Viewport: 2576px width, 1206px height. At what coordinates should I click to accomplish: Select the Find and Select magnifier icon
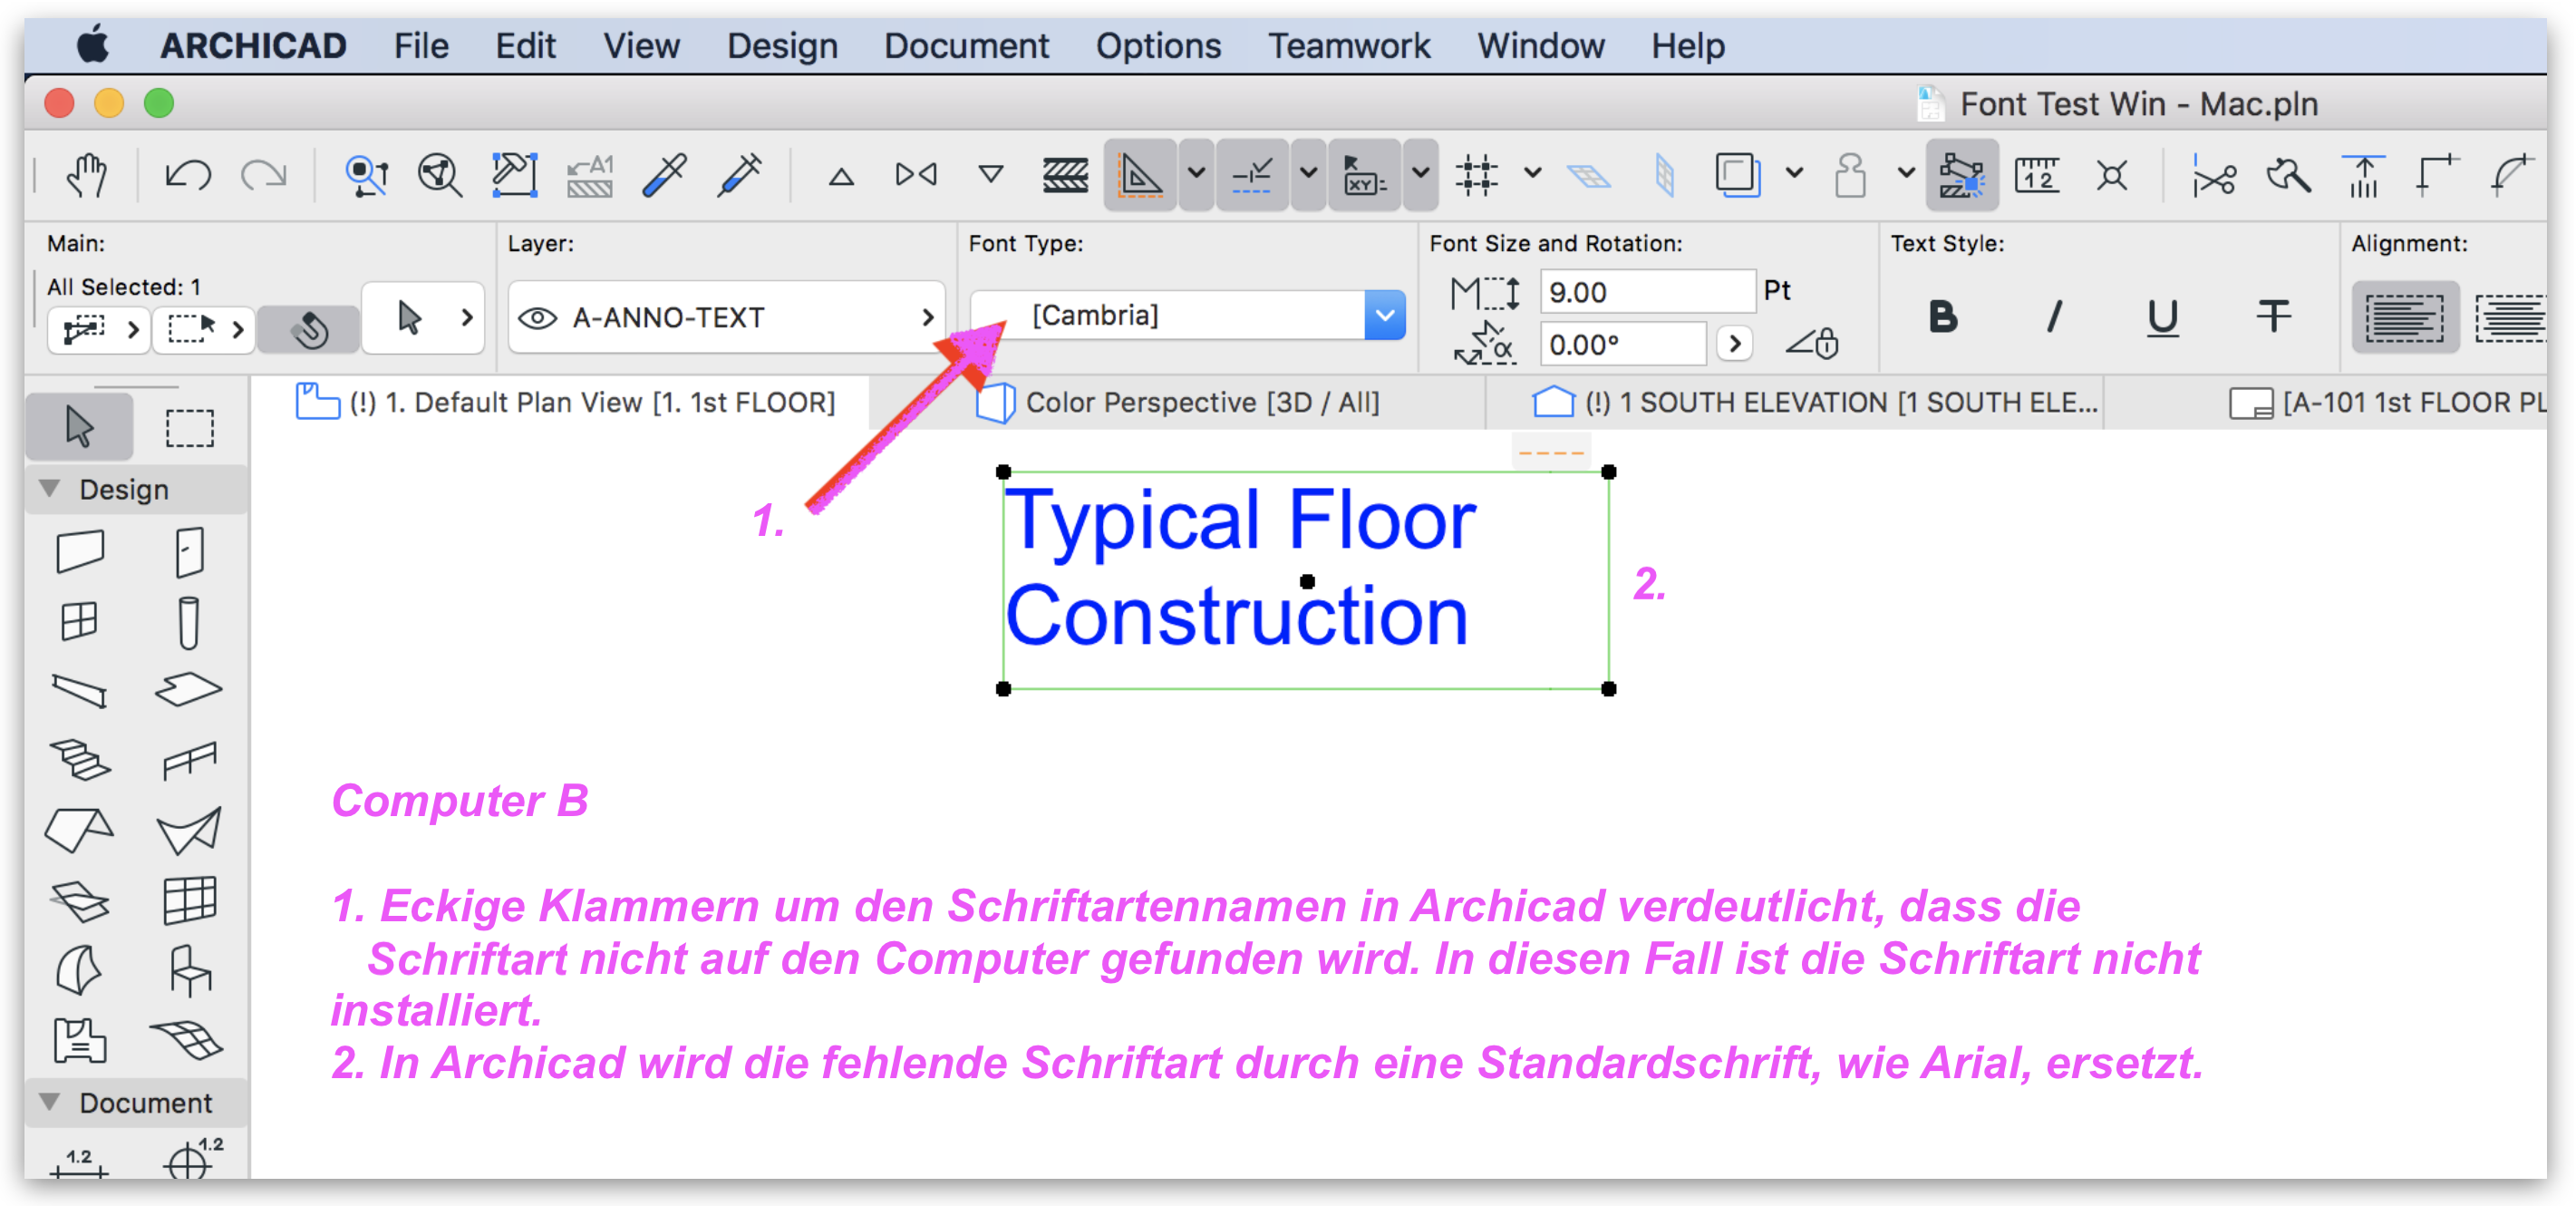(x=366, y=175)
